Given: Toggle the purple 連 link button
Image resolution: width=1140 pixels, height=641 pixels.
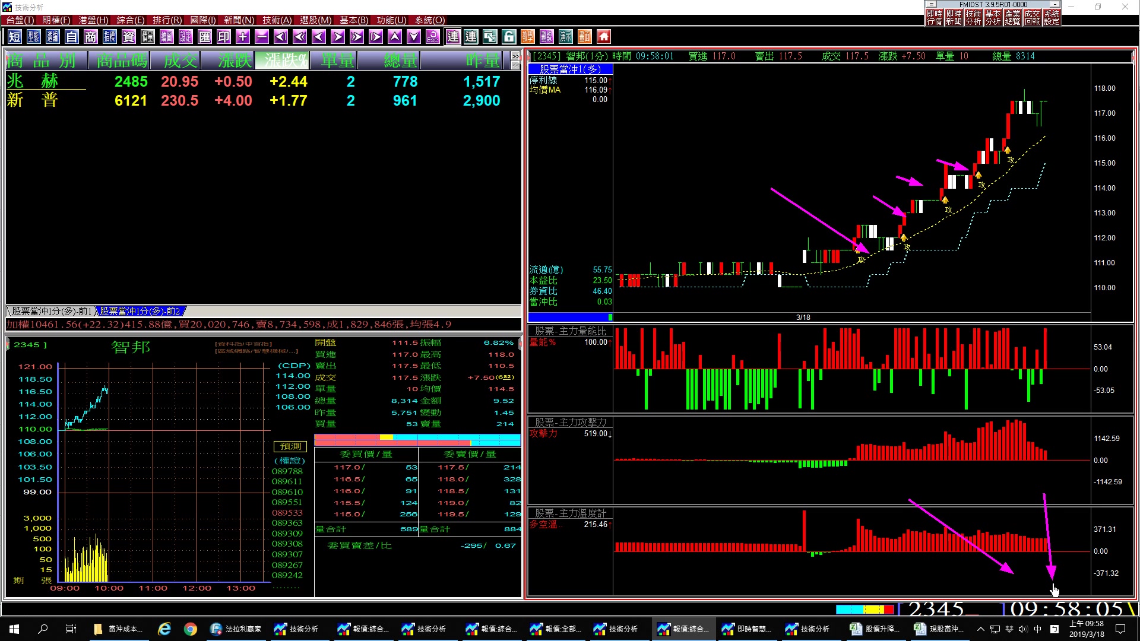Looking at the screenshot, I should click(x=453, y=37).
